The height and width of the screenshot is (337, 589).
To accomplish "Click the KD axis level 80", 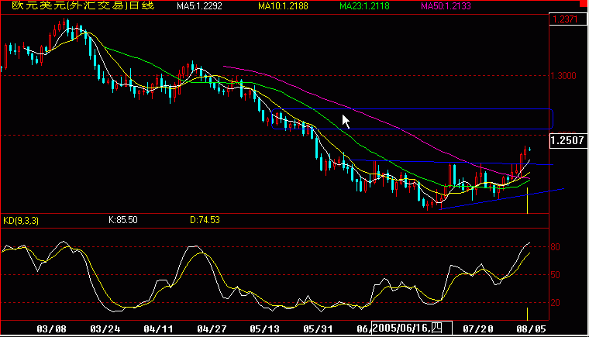I will point(555,247).
